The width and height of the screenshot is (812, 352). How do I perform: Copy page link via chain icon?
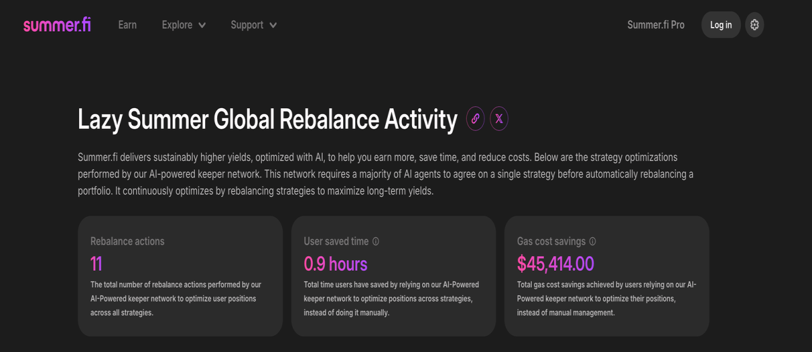tap(476, 119)
